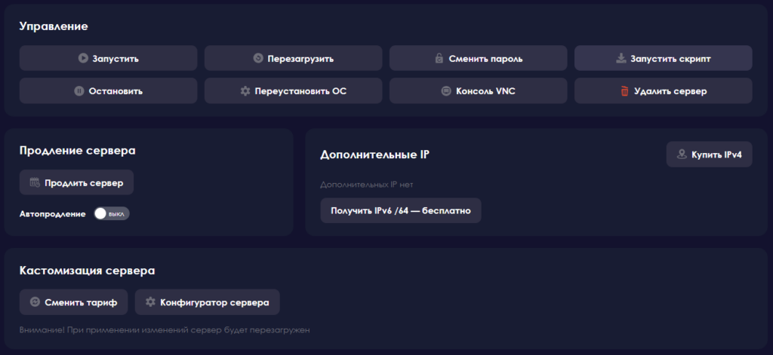
Task: Change the plan with Сменить тариф
Action: (73, 302)
